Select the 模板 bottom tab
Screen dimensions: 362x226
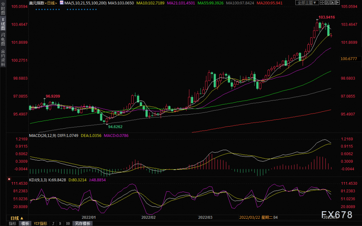[x=25, y=223]
